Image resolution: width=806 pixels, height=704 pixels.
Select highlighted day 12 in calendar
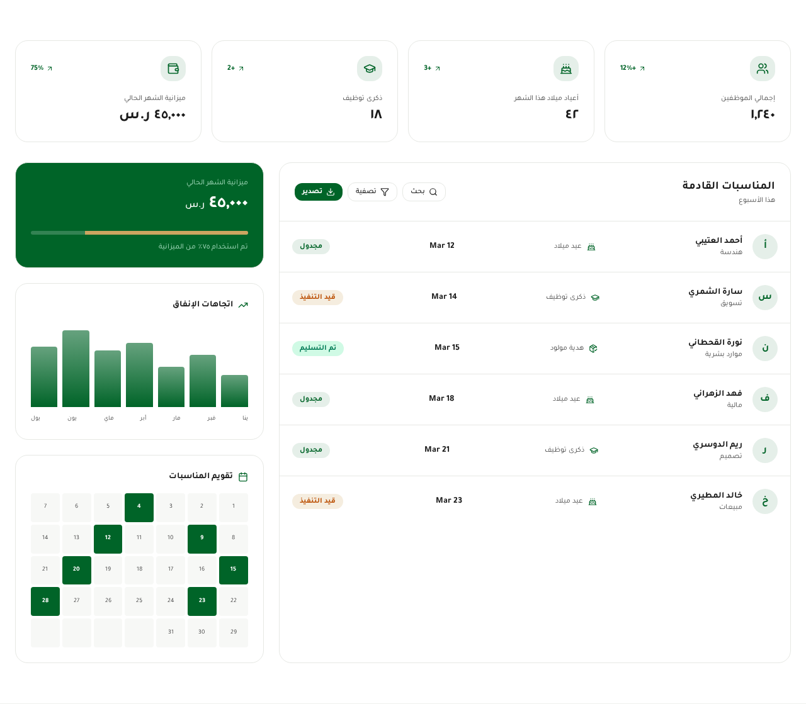point(108,539)
